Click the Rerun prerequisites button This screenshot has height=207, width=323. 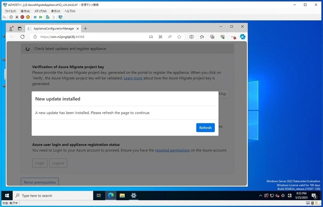point(40,182)
